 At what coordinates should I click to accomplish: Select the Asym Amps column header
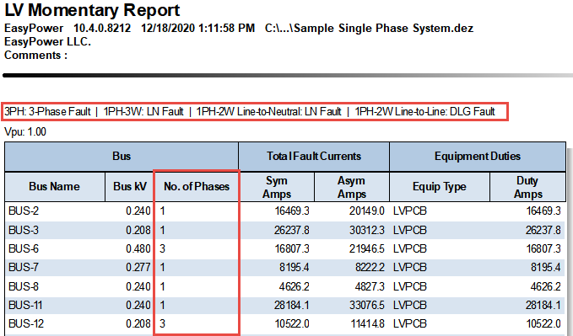pos(352,187)
